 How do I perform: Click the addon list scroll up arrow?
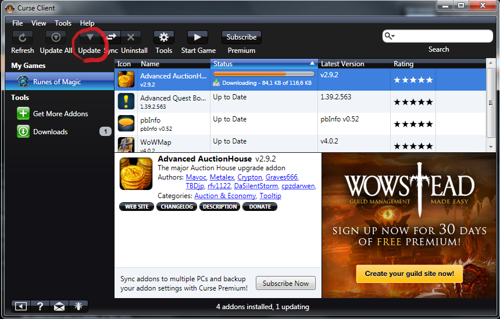click(491, 63)
